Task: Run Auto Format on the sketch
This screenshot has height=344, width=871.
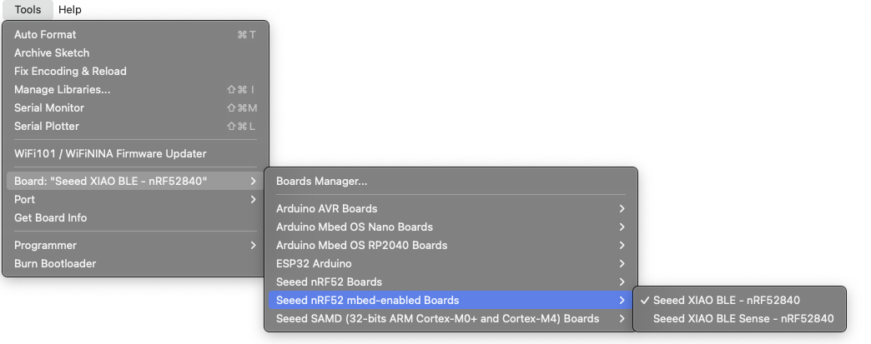Action: [135, 34]
